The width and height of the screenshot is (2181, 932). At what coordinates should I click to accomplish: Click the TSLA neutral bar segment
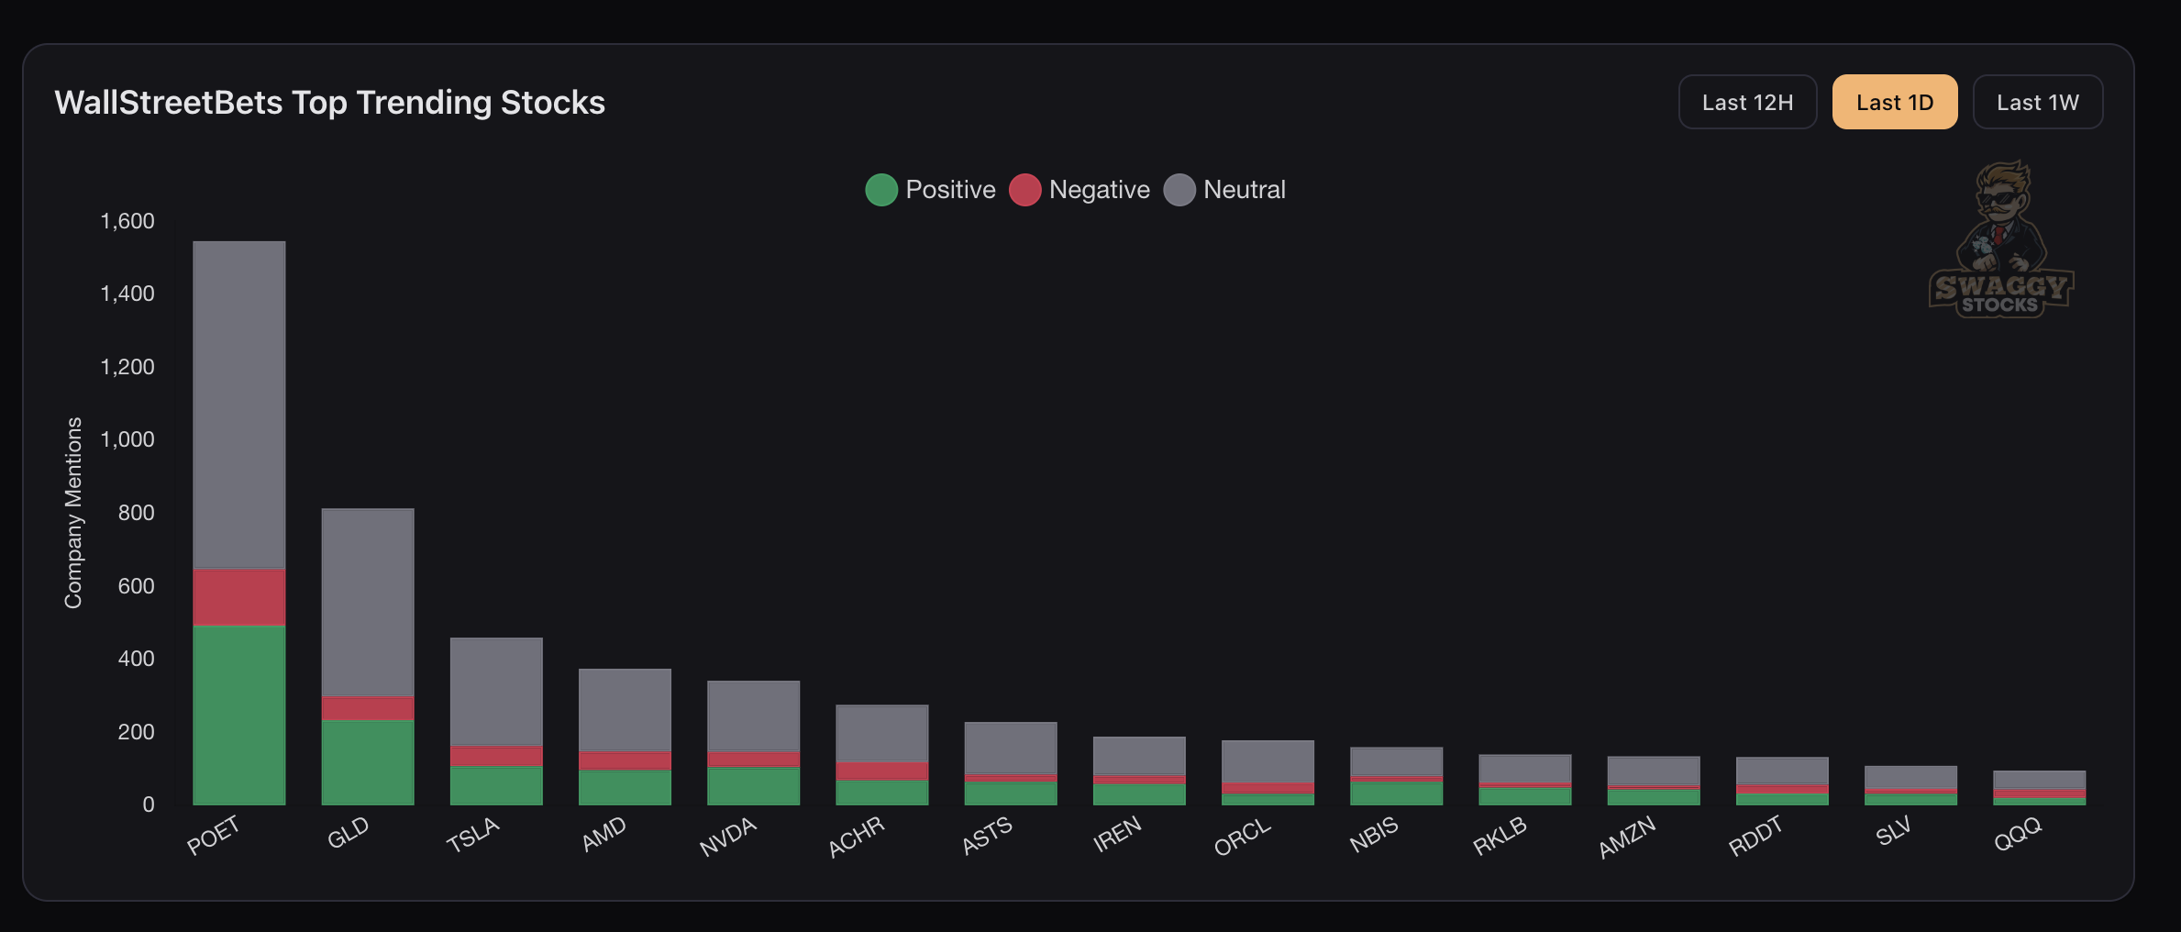(496, 692)
